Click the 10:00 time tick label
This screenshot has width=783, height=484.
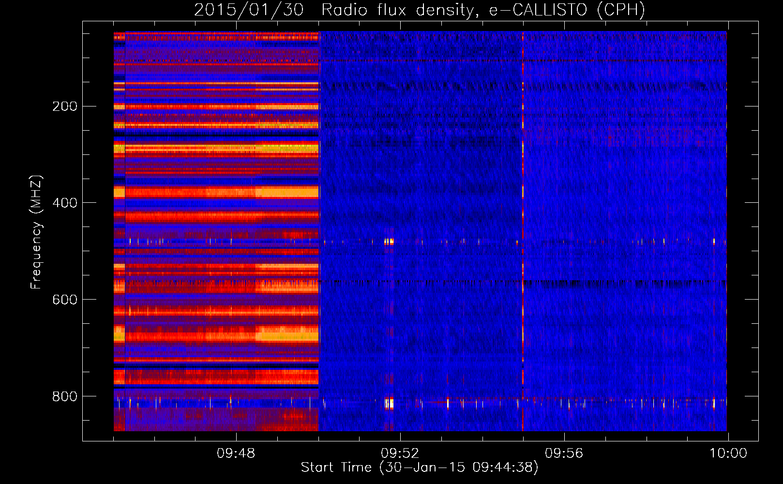[728, 454]
